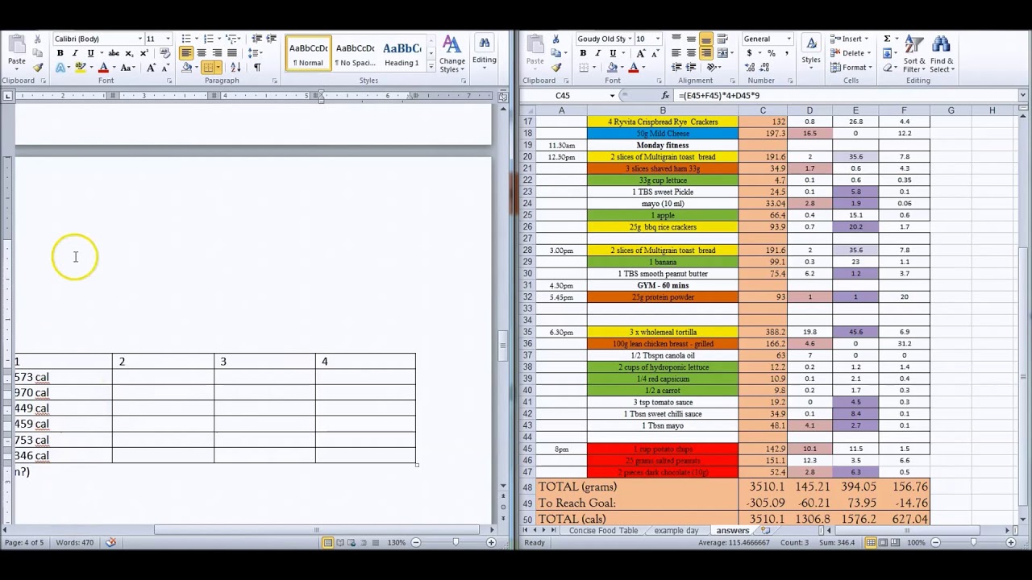The height and width of the screenshot is (580, 1032).
Task: Apply Text Highlight Color in Word
Action: click(79, 68)
